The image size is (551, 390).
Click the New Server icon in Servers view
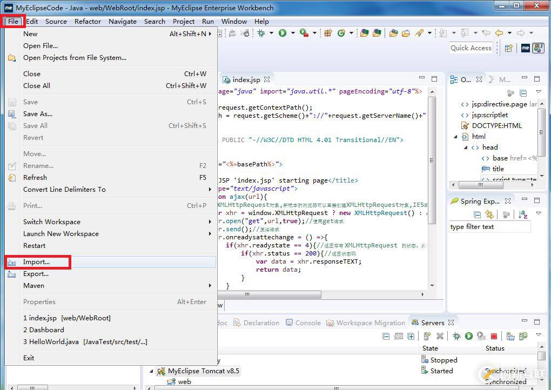click(x=427, y=336)
